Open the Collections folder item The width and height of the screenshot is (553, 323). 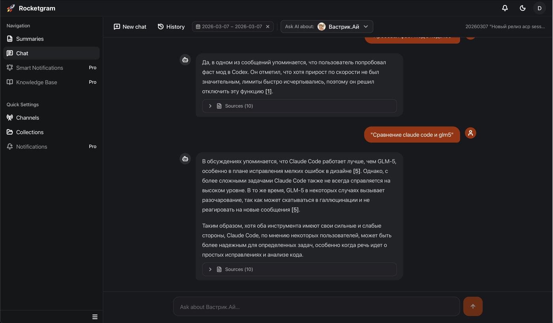[x=30, y=132]
